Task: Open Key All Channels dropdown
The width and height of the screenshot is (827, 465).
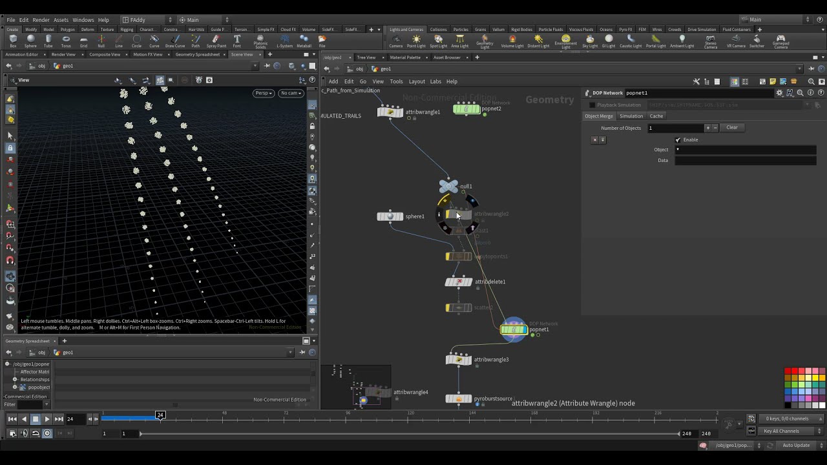Action: click(792, 431)
